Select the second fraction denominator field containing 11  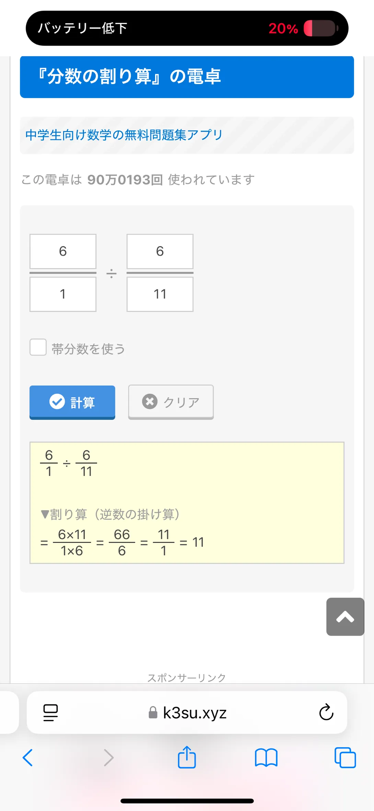(x=160, y=294)
